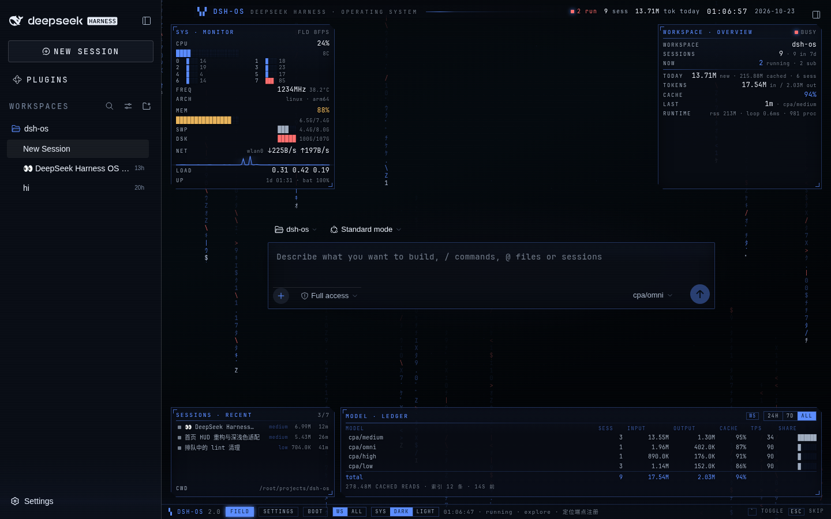Open the Full access permissions dropdown
Screen dimensions: 831x519
tap(330, 296)
